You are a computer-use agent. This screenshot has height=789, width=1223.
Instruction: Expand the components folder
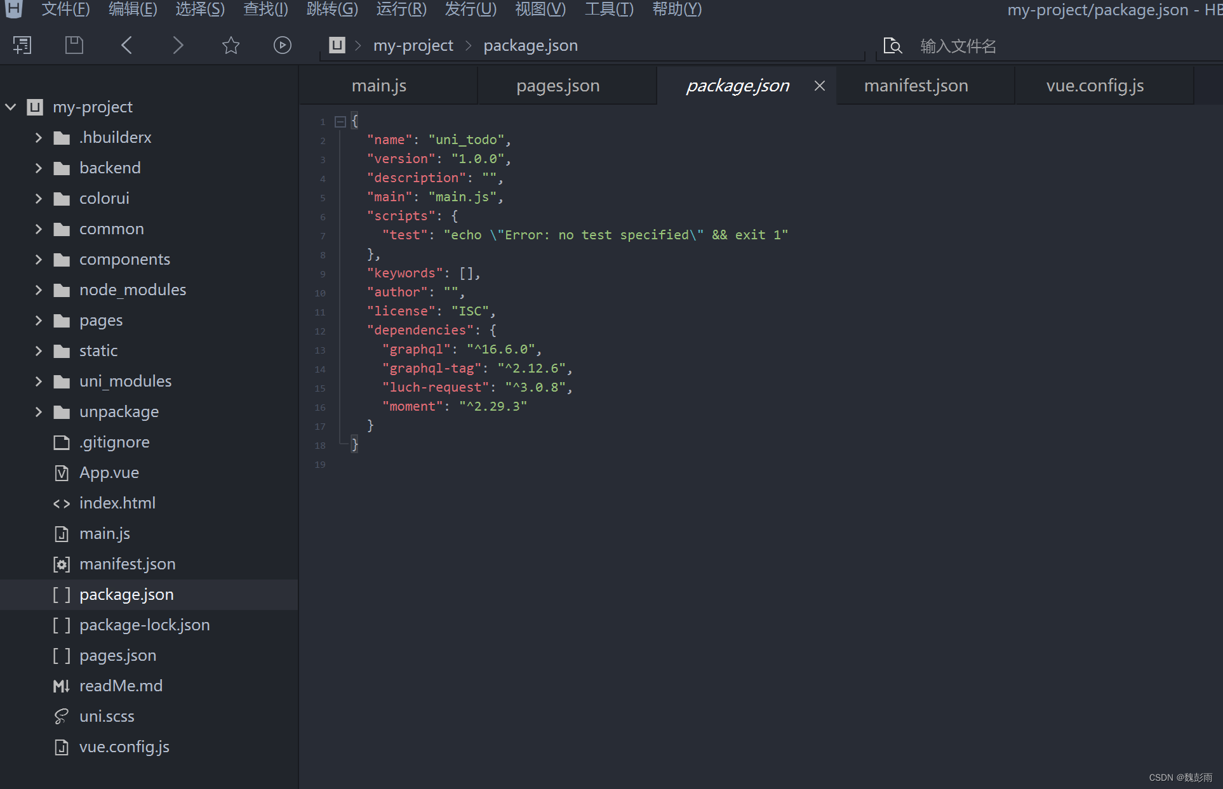click(39, 260)
